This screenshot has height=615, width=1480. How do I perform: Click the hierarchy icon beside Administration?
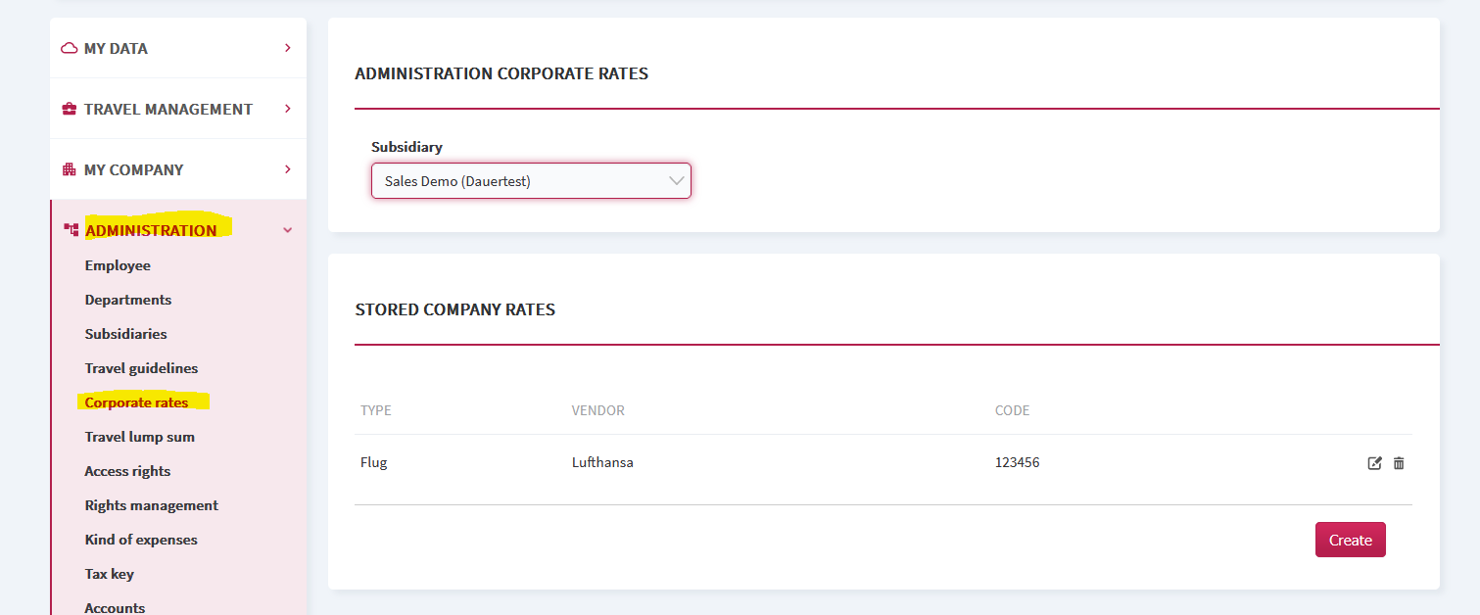[71, 230]
